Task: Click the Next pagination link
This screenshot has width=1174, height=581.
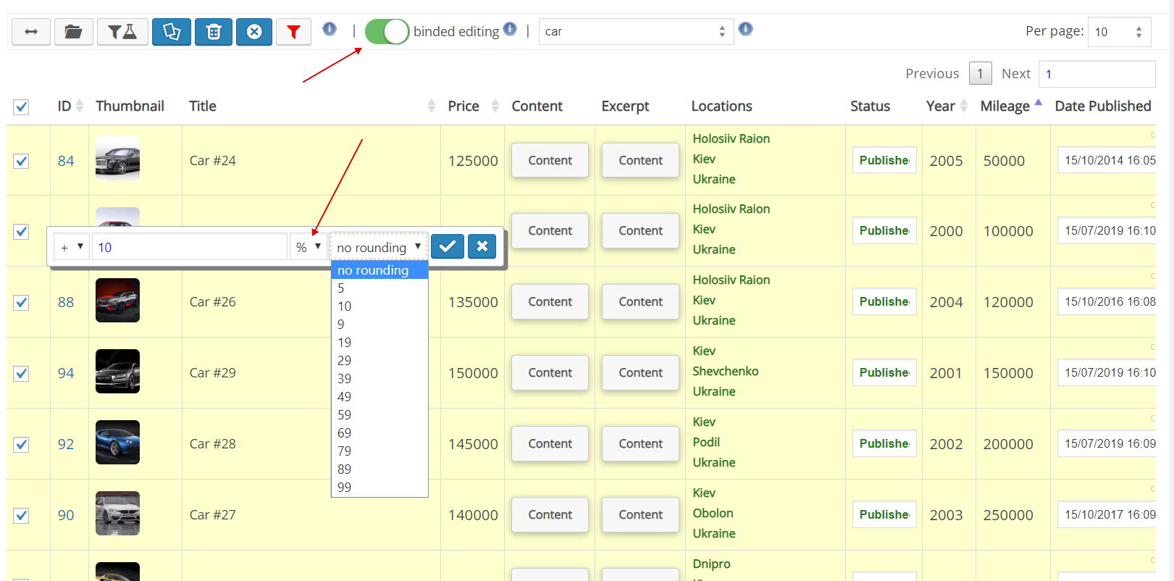Action: click(1015, 74)
